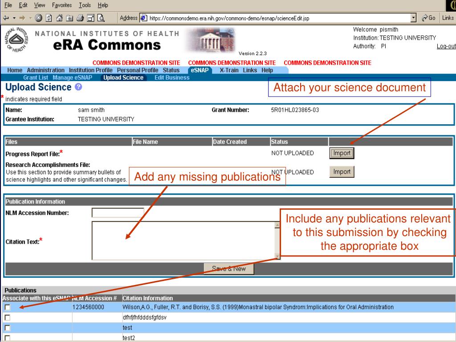This screenshot has width=456, height=342.
Task: Click the Address URL field
Action: click(278, 18)
